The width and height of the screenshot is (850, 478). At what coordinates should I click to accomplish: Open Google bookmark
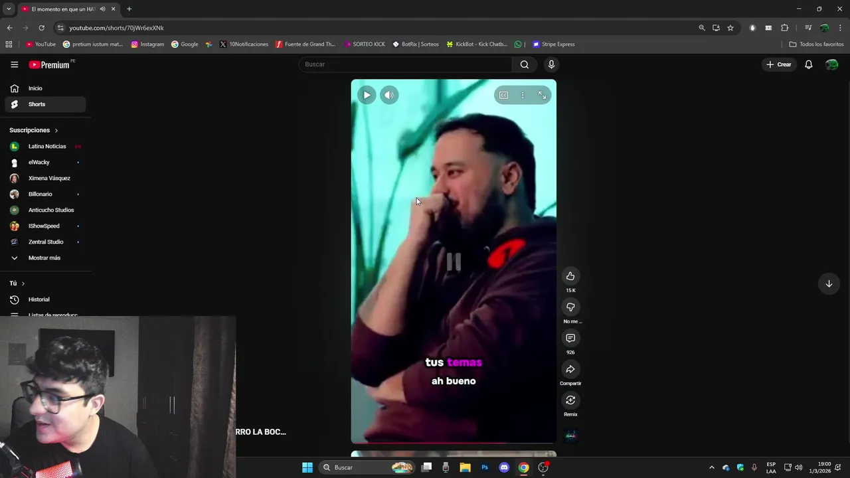click(x=185, y=44)
